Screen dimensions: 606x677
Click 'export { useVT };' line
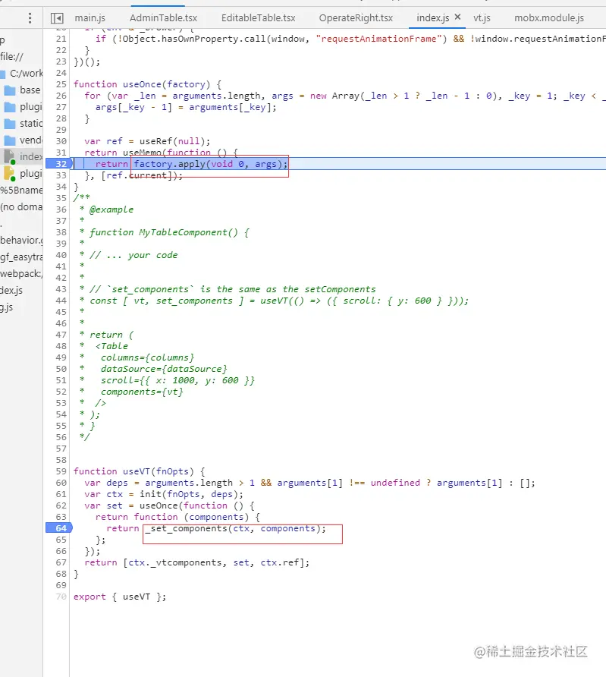tap(120, 597)
